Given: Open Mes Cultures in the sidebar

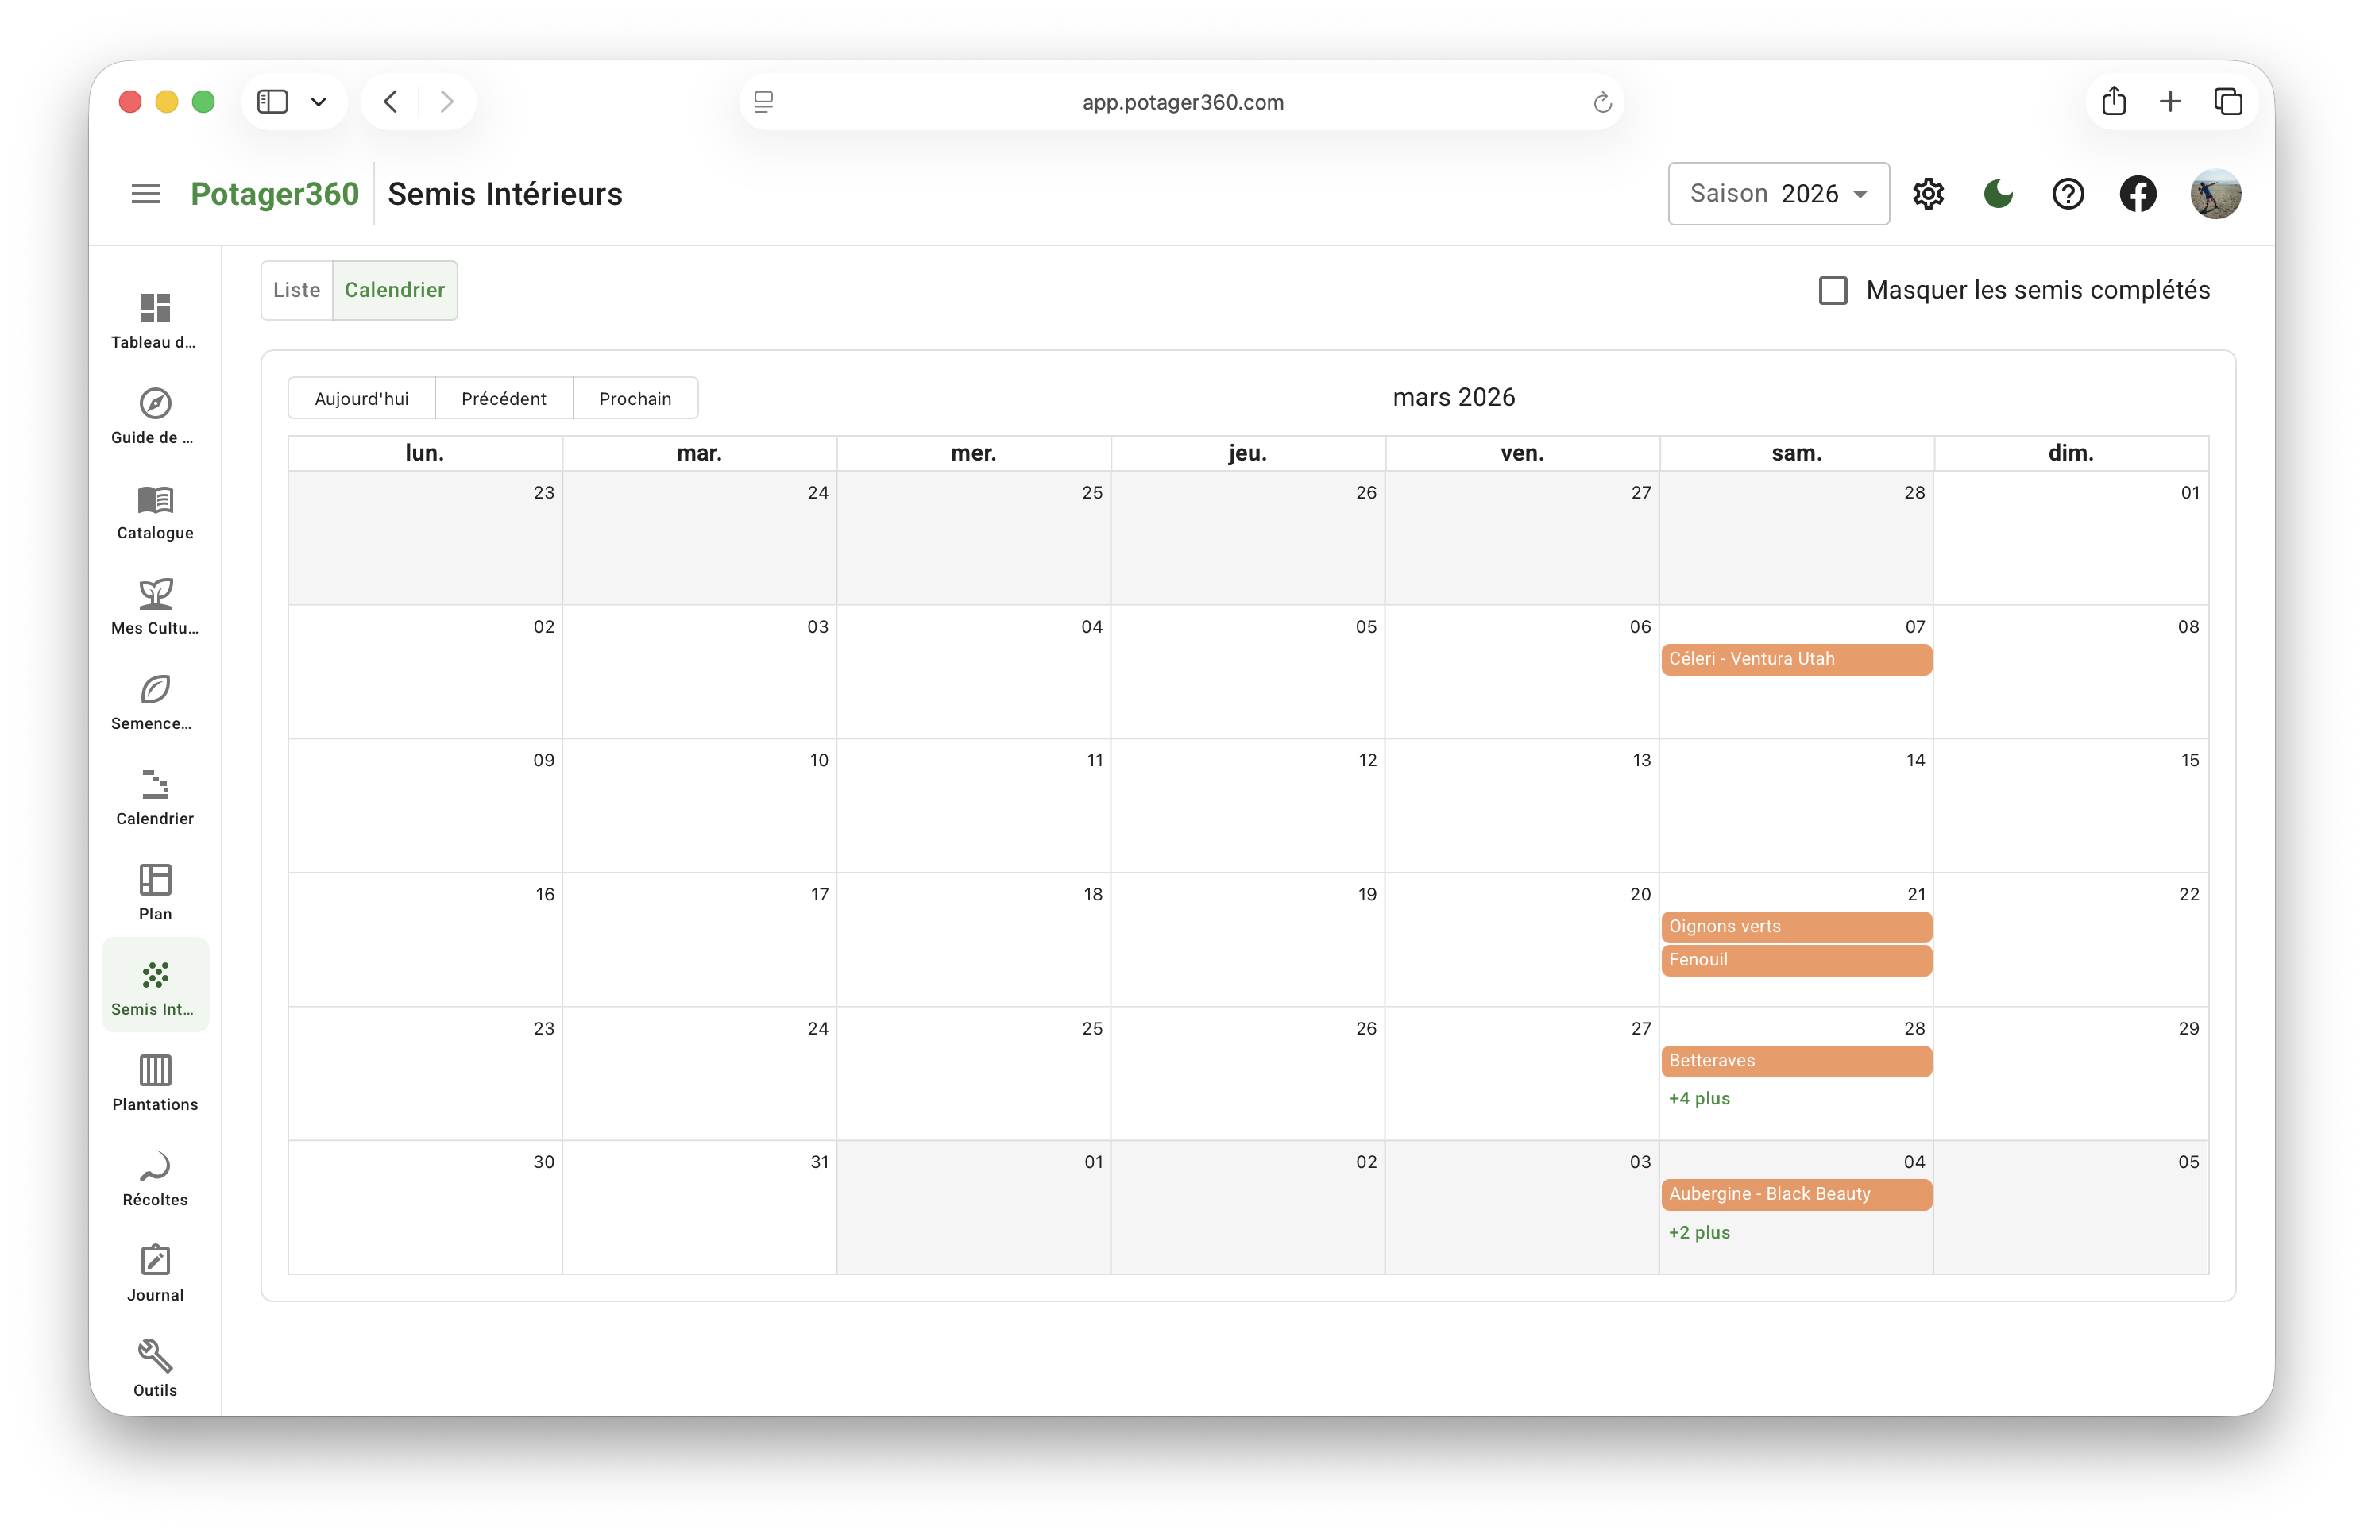Looking at the screenshot, I should (x=155, y=606).
